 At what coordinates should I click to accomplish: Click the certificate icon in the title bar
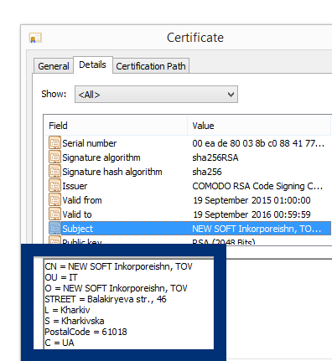[x=35, y=38]
